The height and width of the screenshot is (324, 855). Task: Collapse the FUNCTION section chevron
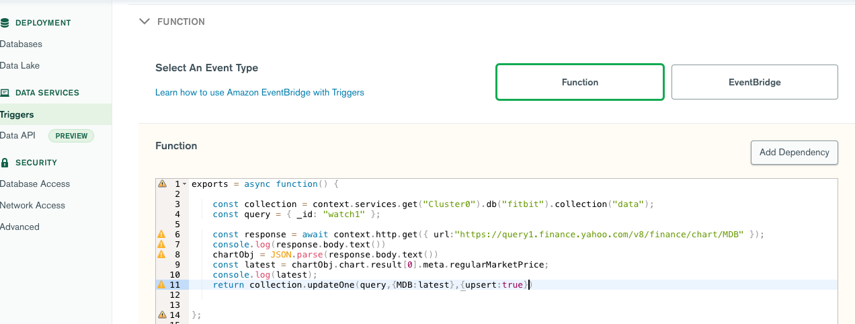144,22
